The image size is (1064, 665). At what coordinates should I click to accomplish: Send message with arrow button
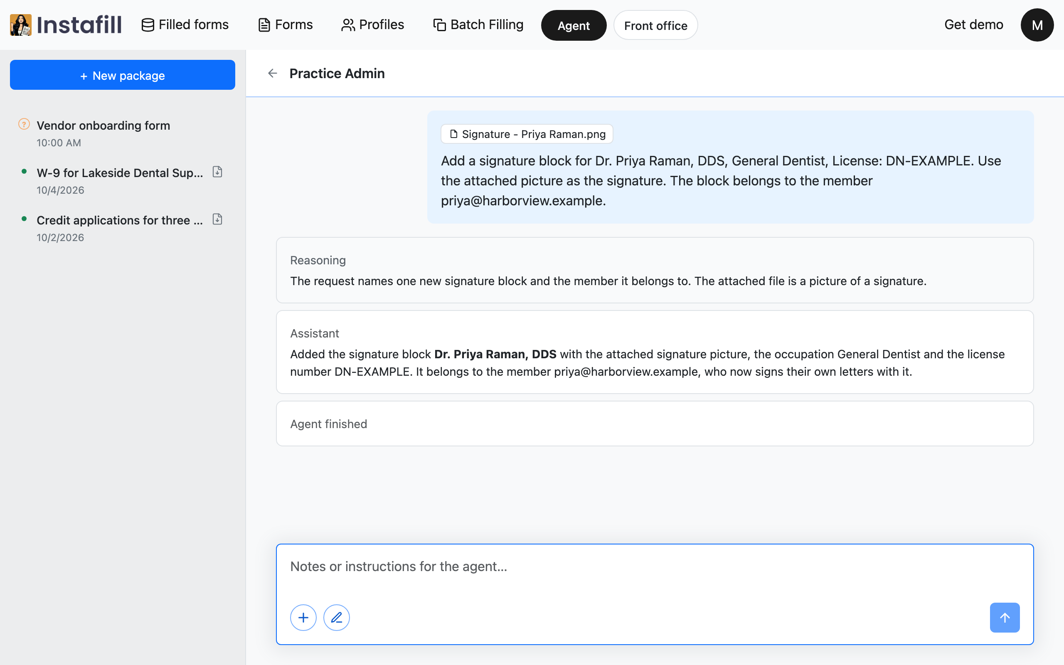click(1005, 618)
